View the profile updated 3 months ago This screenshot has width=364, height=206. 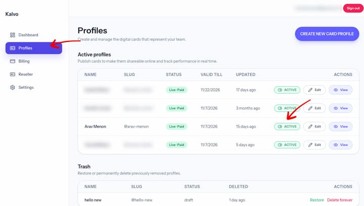(x=341, y=108)
